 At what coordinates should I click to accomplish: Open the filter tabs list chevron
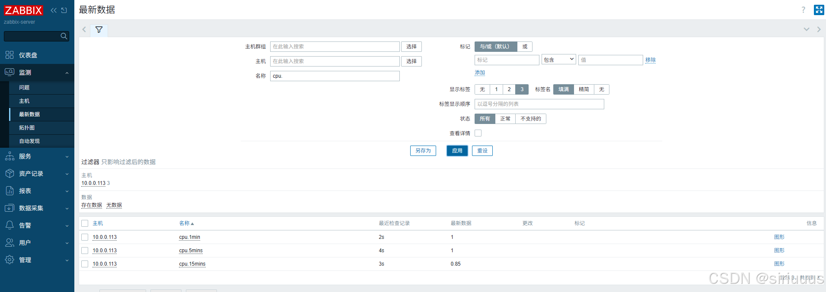[x=807, y=29]
